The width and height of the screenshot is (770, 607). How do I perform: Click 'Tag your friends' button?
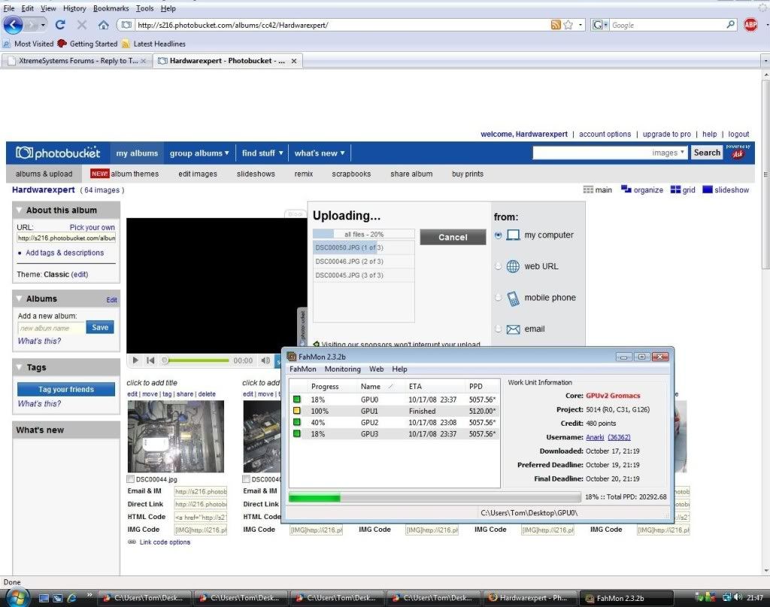(66, 389)
